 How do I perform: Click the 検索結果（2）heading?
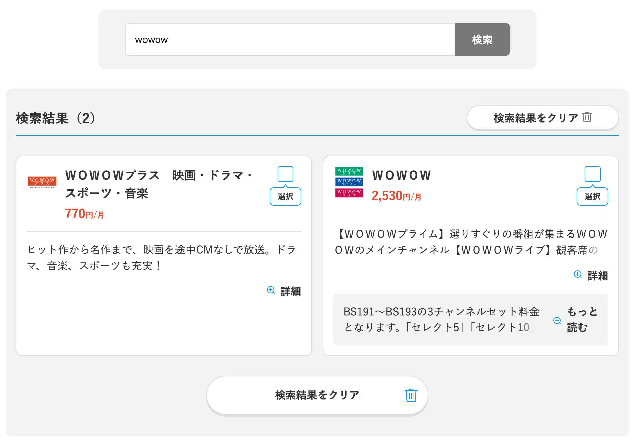coord(56,118)
